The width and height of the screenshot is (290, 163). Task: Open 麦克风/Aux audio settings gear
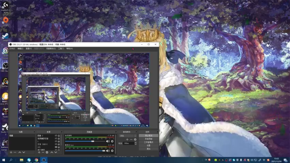112,151
